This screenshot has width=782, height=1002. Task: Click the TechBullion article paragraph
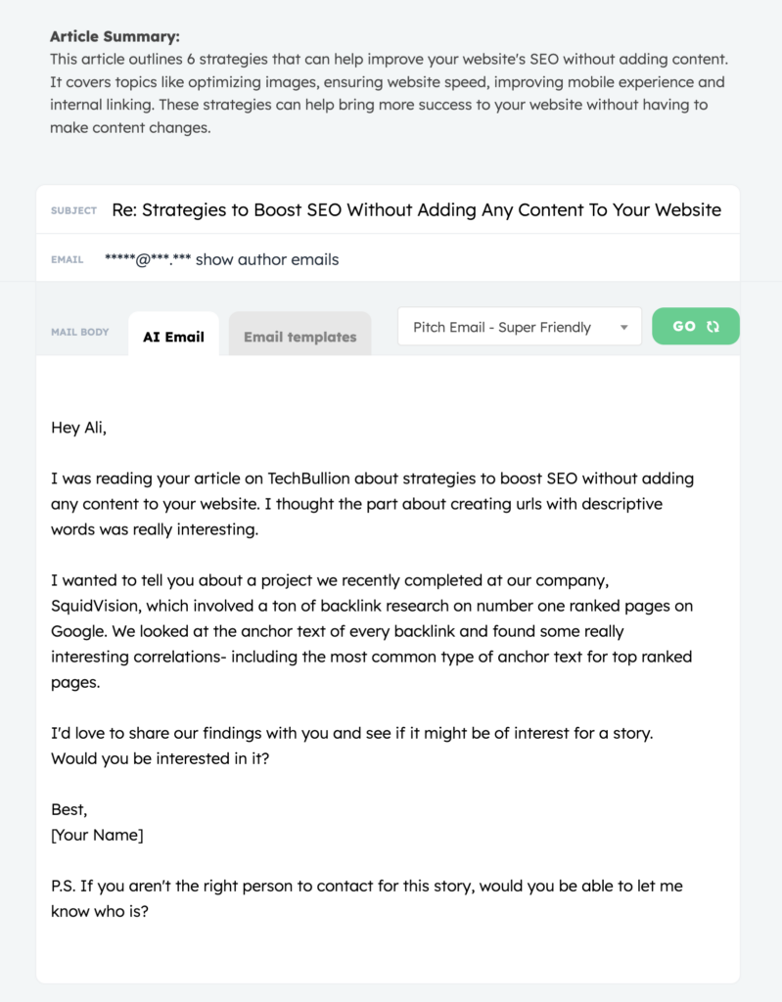372,504
